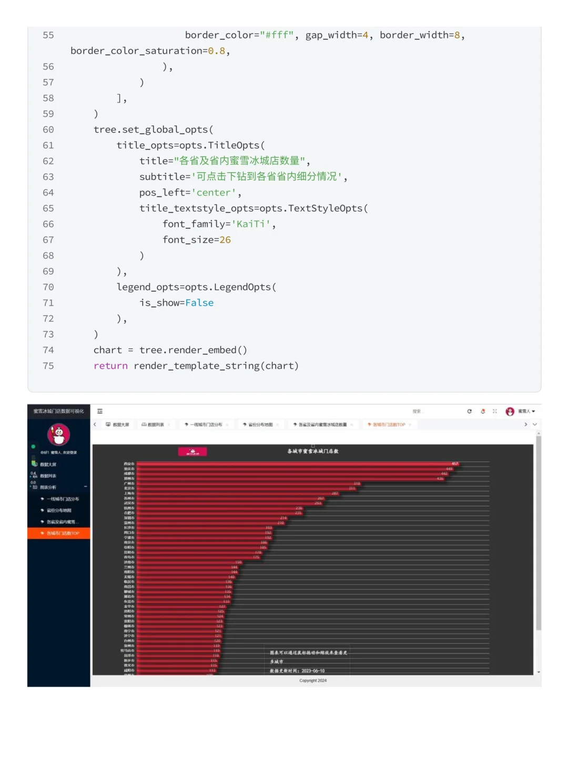Screen dimensions: 568x757
Task: Close the 各省及省内蜜雪冰城店数量 tab
Action: coord(351,425)
